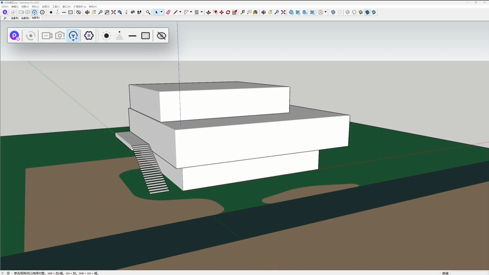Switch to the 场景号1 scene tab
Screen dimensions: 489x275
[15, 18]
